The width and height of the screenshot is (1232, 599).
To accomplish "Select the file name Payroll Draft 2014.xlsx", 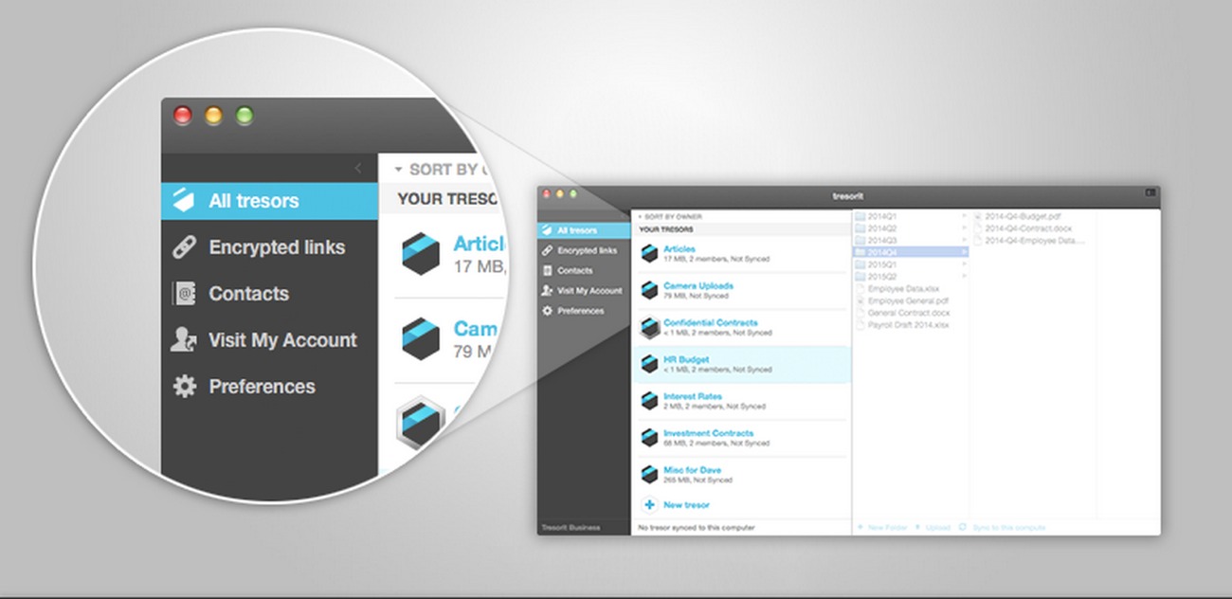I will pyautogui.click(x=908, y=325).
